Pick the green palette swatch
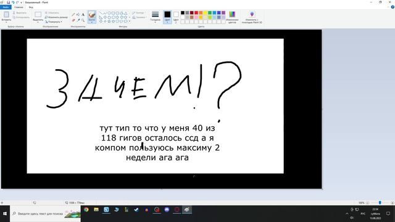This screenshot has height=222, width=395. (x=210, y=13)
